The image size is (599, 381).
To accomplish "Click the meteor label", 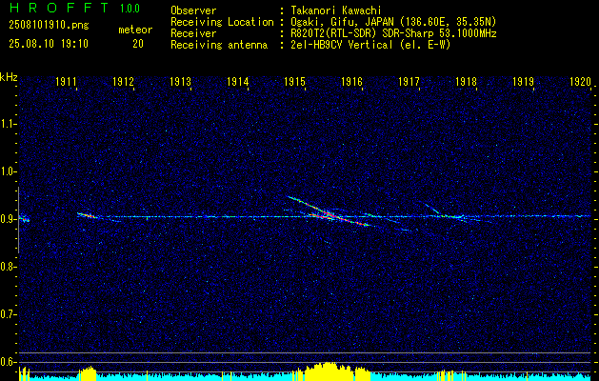I will [135, 30].
